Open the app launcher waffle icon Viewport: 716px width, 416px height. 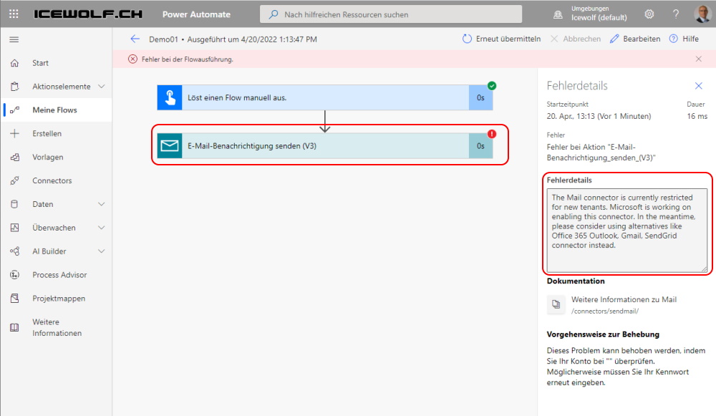coord(14,14)
